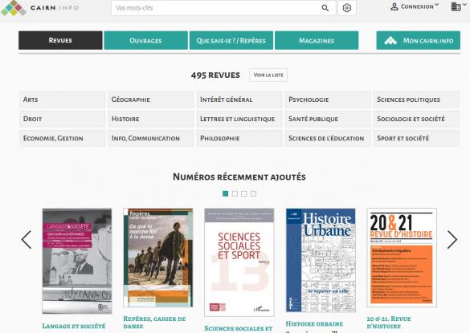Screen dimensions: 470x333
Task: Open Sciences de l'éducation category
Action: tap(328, 138)
